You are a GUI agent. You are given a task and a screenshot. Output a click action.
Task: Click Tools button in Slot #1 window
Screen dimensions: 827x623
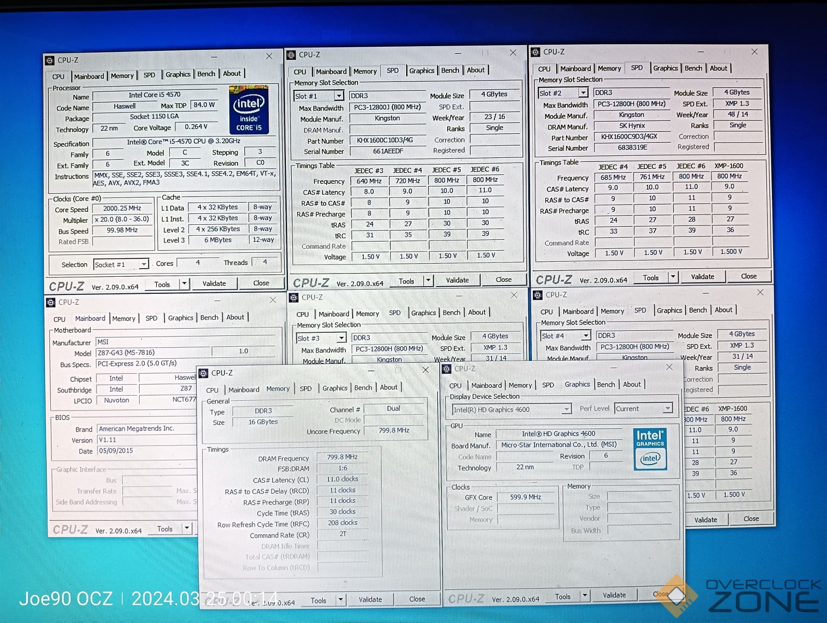pos(406,281)
